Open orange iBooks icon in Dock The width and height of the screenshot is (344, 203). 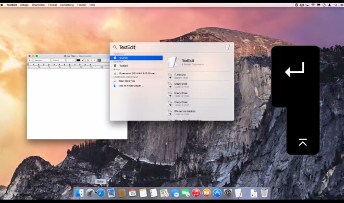[x=206, y=193]
